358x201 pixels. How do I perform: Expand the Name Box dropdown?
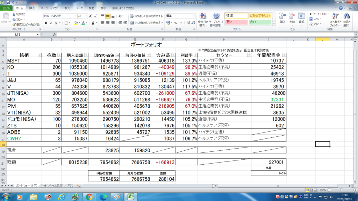click(x=37, y=35)
